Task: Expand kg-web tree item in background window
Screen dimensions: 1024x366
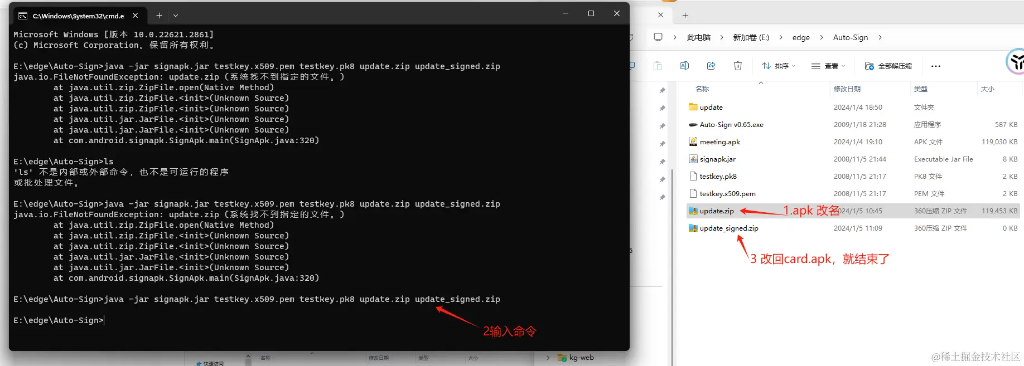Action: coord(548,358)
